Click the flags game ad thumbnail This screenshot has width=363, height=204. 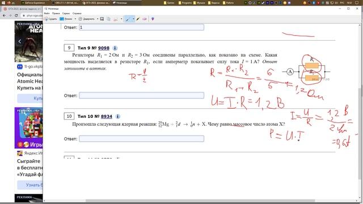[x=28, y=128]
